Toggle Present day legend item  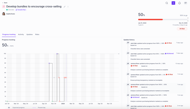click(x=39, y=108)
